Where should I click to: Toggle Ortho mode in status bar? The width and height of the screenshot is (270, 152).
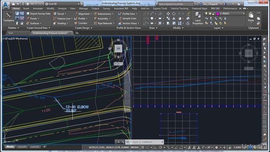click(156, 147)
